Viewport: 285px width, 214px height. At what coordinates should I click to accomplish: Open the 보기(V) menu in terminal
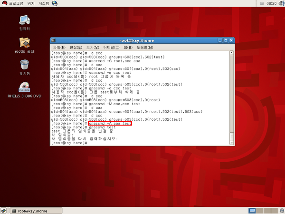point(93,48)
